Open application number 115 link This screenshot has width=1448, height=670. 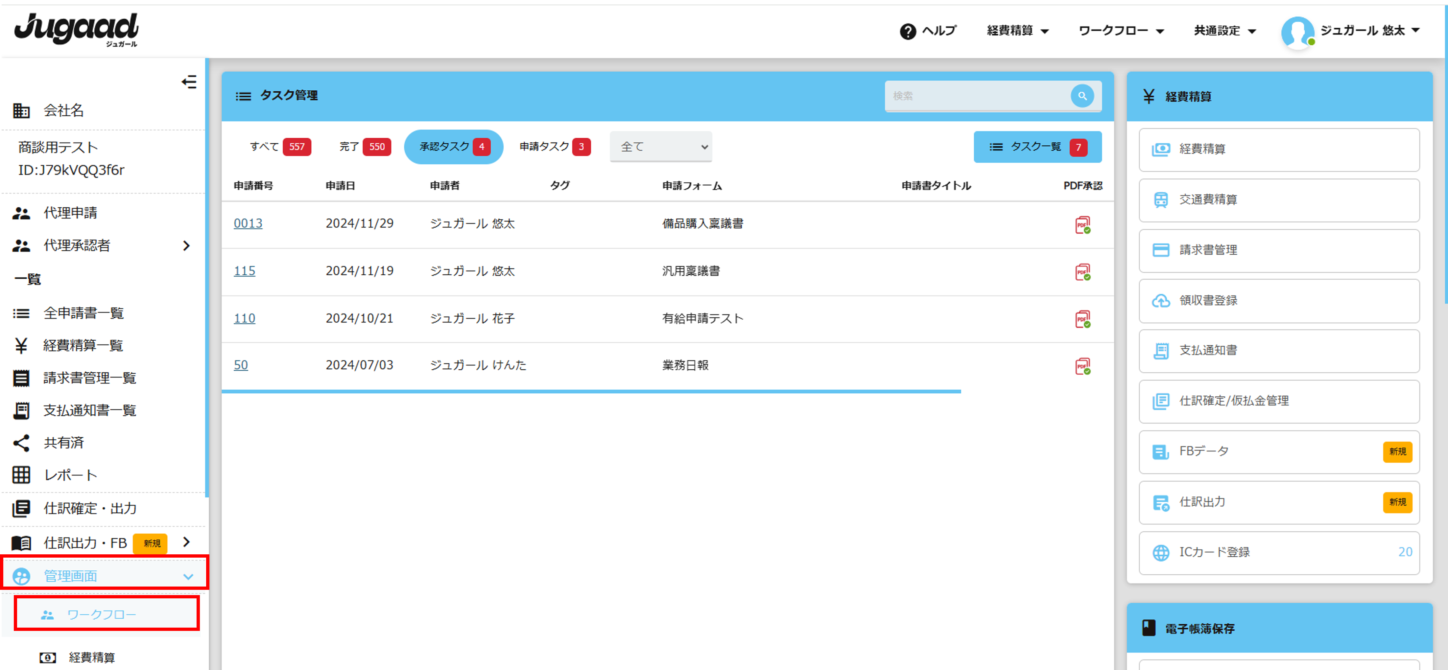click(x=245, y=271)
